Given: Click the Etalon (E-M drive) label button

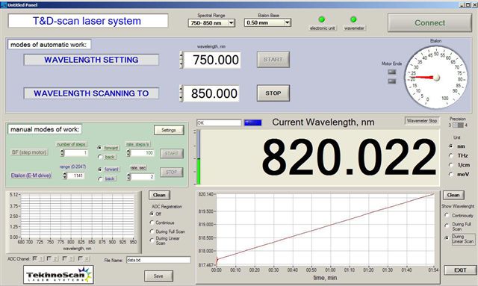Looking at the screenshot, I should [31, 175].
